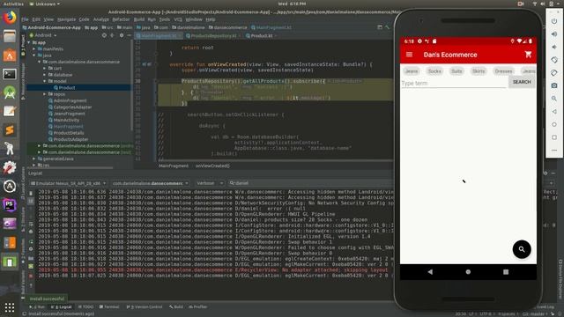
Task: Click the SEARCH button in the app
Action: pyautogui.click(x=522, y=82)
